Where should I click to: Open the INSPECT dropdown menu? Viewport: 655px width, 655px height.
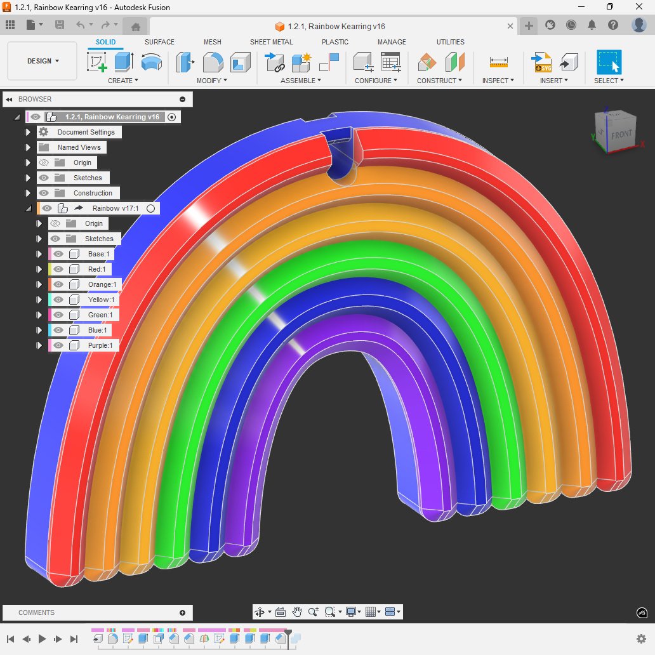(498, 81)
